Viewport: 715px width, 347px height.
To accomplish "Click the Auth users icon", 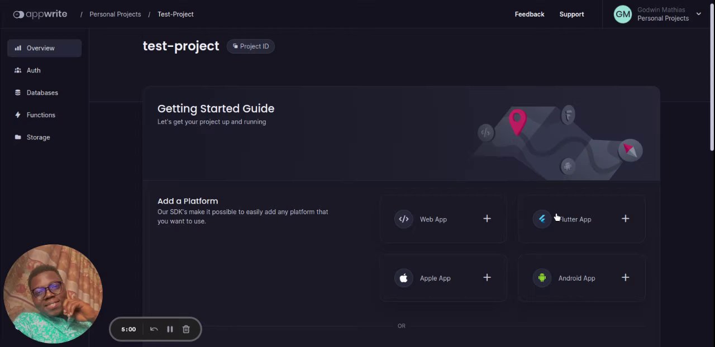I will 18,70.
